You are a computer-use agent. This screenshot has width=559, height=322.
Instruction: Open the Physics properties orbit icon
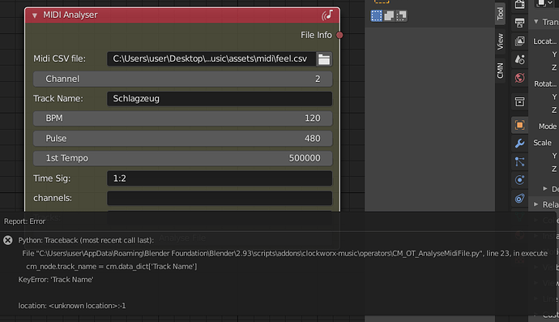click(519, 179)
